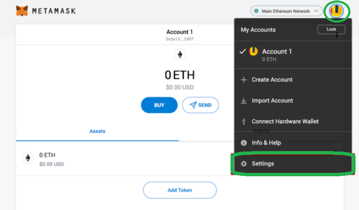Click the Account 1 name header
This screenshot has height=210, width=359.
pyautogui.click(x=179, y=32)
